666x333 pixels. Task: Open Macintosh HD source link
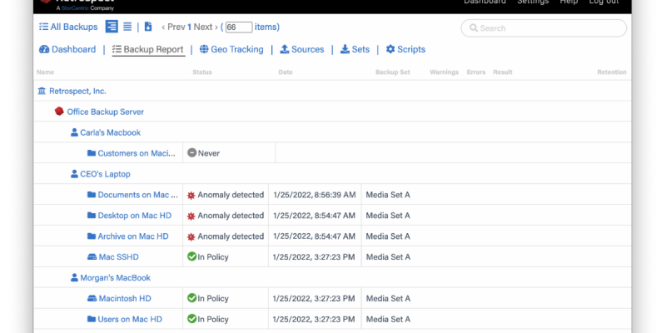125,299
